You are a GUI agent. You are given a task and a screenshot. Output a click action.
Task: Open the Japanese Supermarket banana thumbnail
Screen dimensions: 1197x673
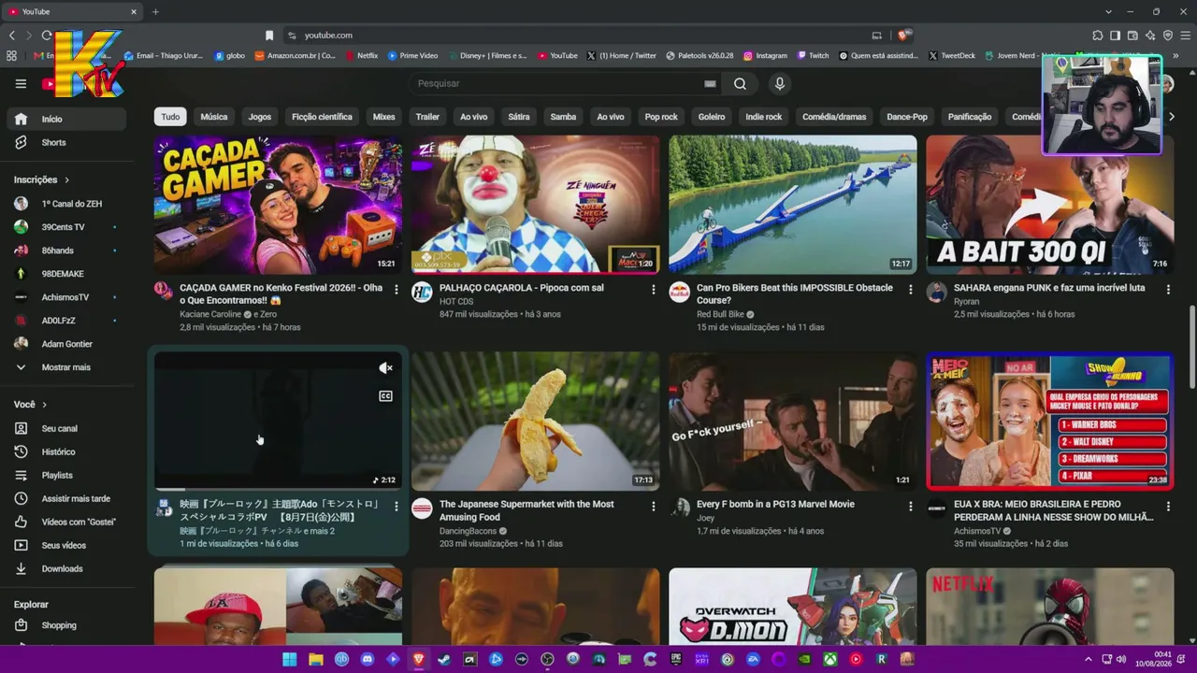[x=535, y=421]
